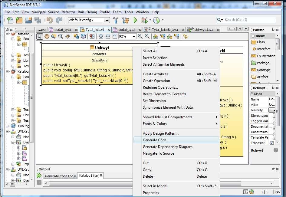
Task: Toggle the Transient property checkbox
Action: point(271,143)
